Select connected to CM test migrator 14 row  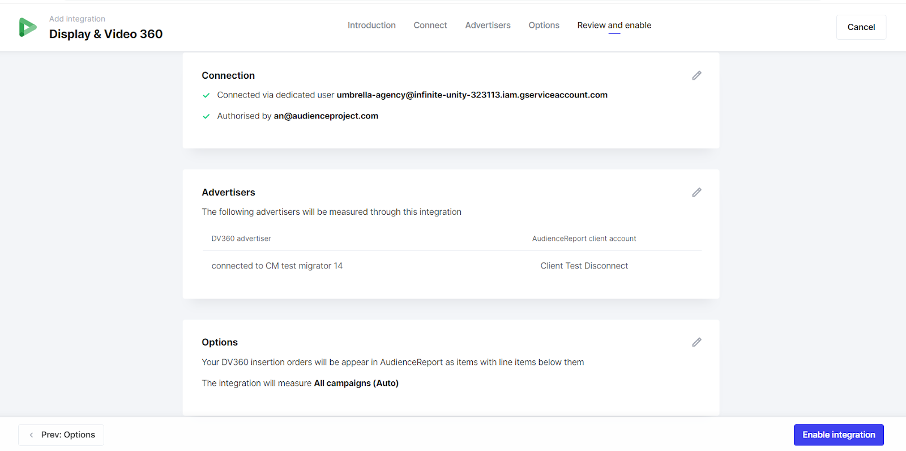[x=452, y=266]
